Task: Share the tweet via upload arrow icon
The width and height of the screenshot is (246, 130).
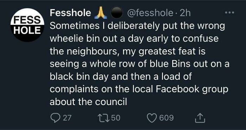Action: click(200, 118)
